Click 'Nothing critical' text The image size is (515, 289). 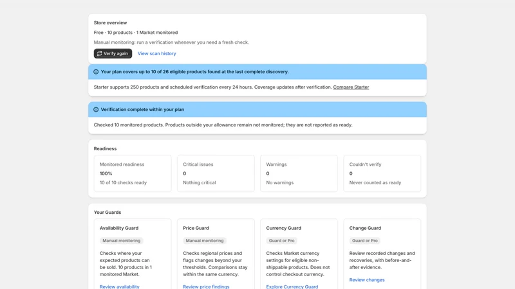pyautogui.click(x=200, y=182)
